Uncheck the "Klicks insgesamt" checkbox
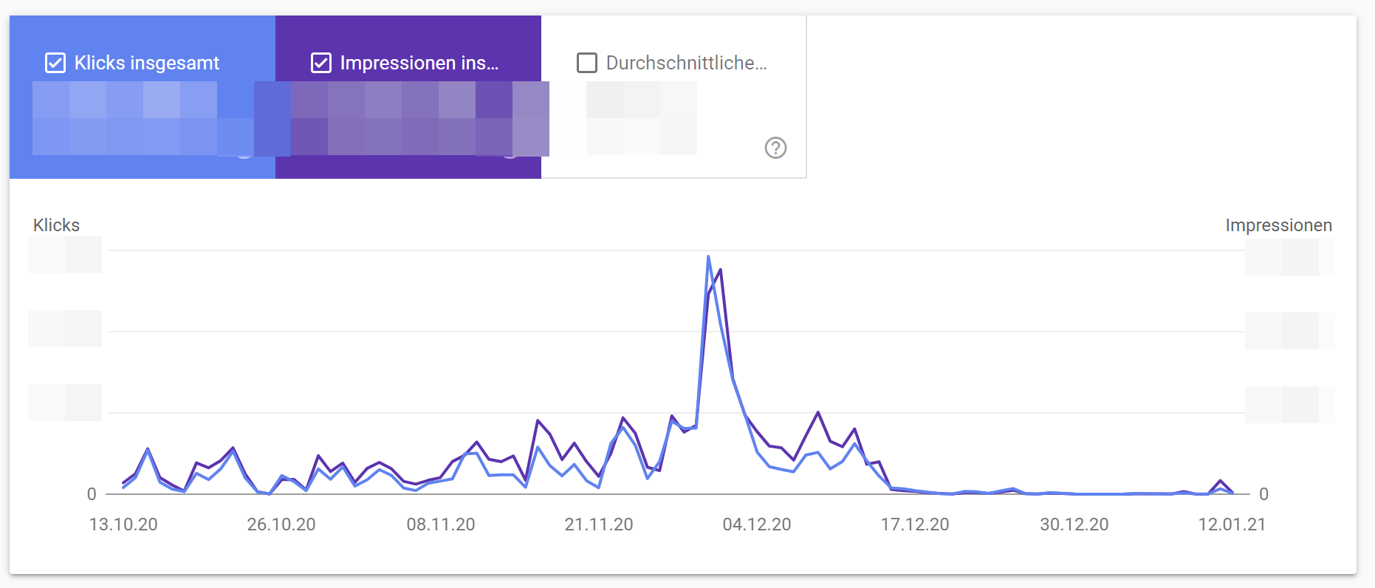1375x588 pixels. (x=55, y=63)
